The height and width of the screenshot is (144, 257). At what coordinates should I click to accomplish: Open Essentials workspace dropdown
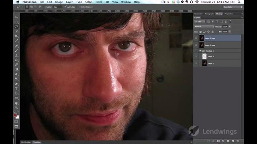(233, 7)
